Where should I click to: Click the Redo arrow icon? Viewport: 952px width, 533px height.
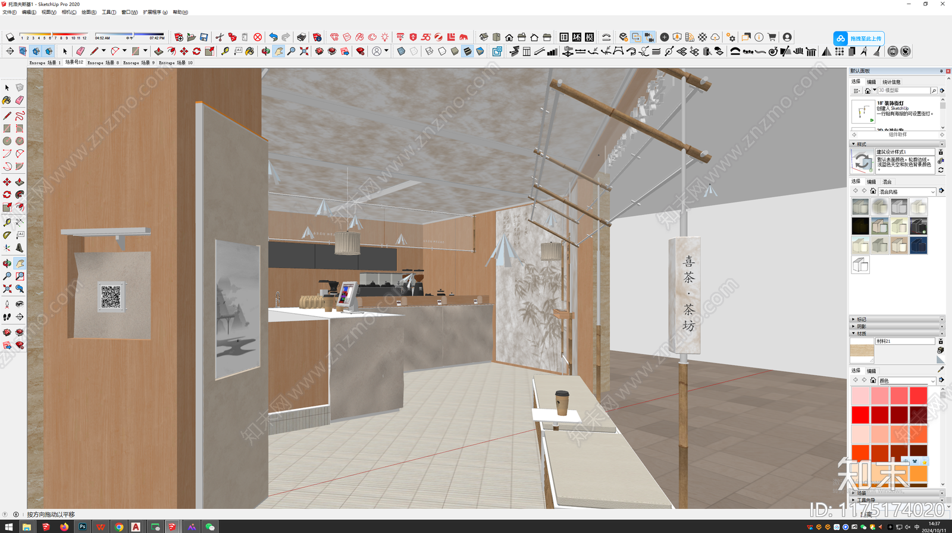pos(286,37)
